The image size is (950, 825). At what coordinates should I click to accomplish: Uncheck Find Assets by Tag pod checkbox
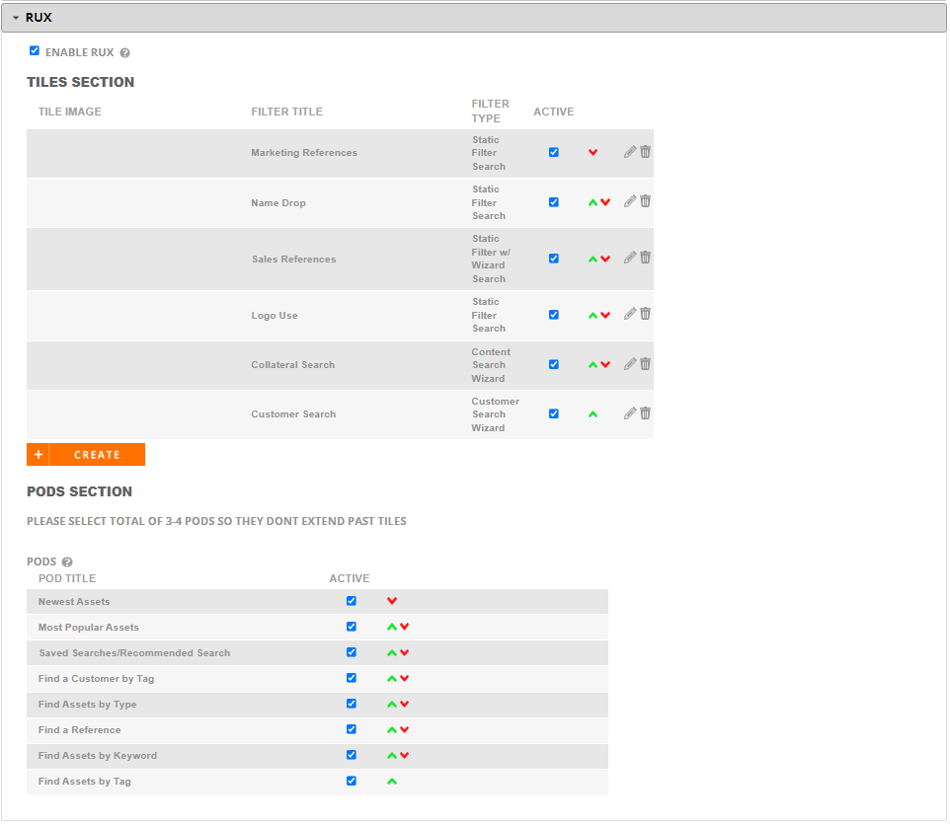pos(352,781)
